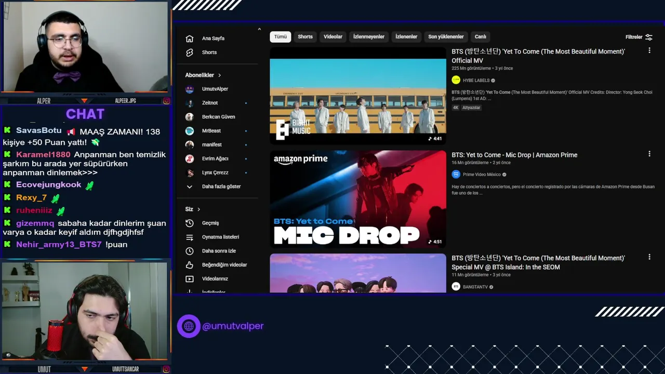
Task: Click Instagram icon beside ALPEER.JPG
Action: pyautogui.click(x=166, y=101)
